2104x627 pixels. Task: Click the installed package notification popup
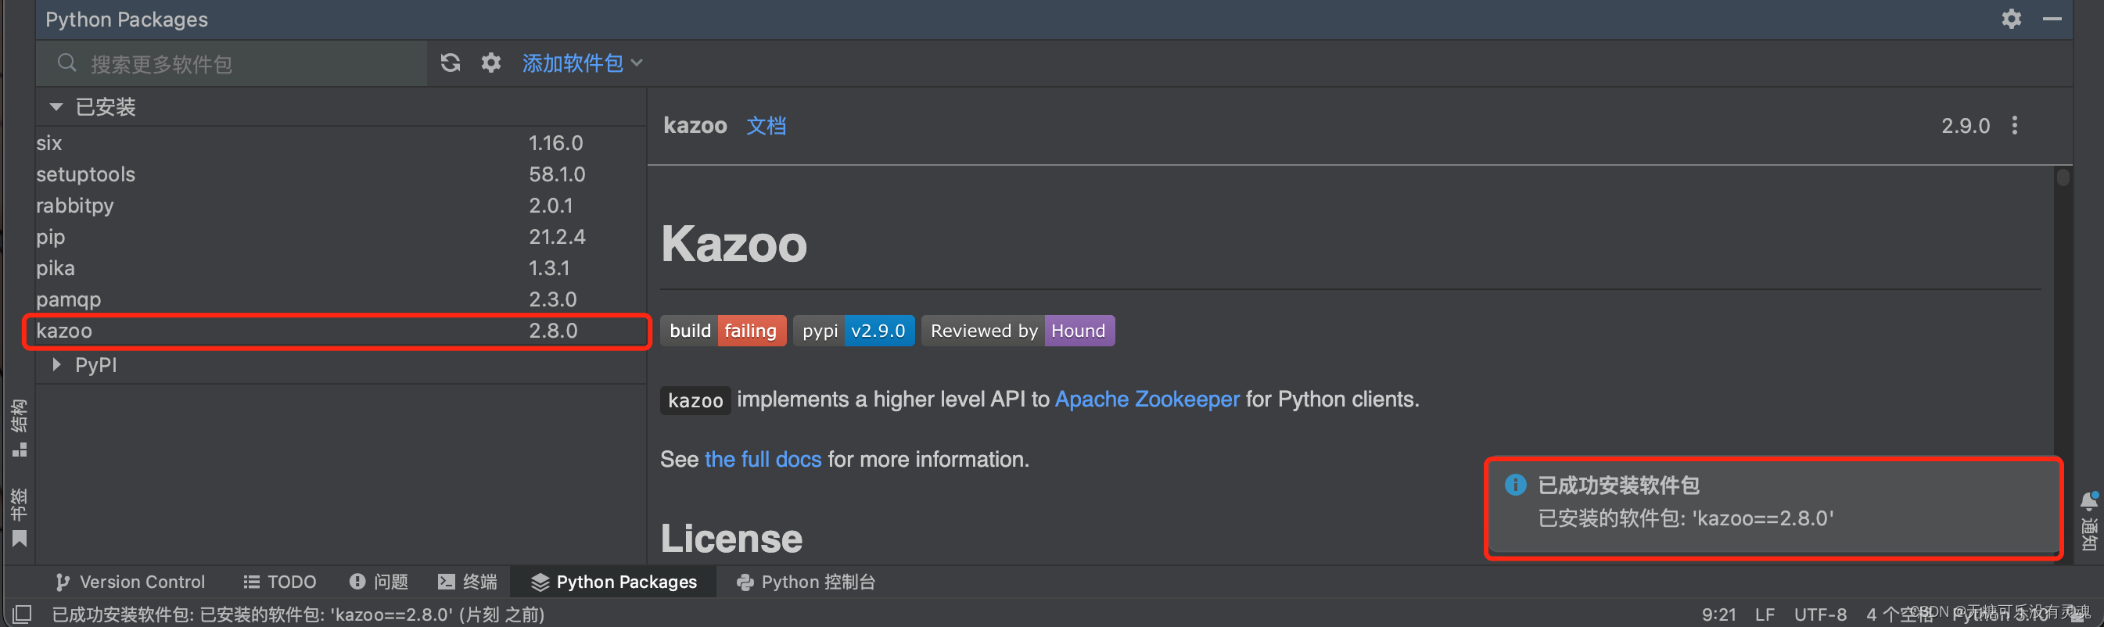[1774, 508]
